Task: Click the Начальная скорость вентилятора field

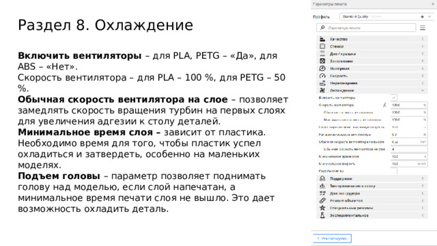Action: (x=409, y=135)
